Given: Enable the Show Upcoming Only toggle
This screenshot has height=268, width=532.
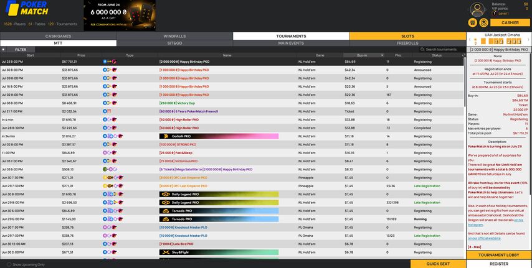Looking at the screenshot, I should pyautogui.click(x=9, y=264).
